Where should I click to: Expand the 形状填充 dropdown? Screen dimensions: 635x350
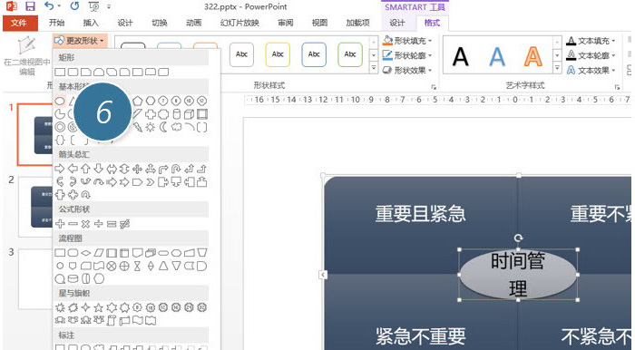click(x=407, y=41)
